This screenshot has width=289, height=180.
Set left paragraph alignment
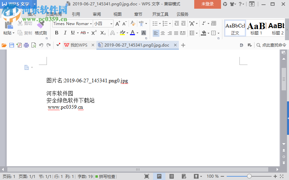point(156,33)
